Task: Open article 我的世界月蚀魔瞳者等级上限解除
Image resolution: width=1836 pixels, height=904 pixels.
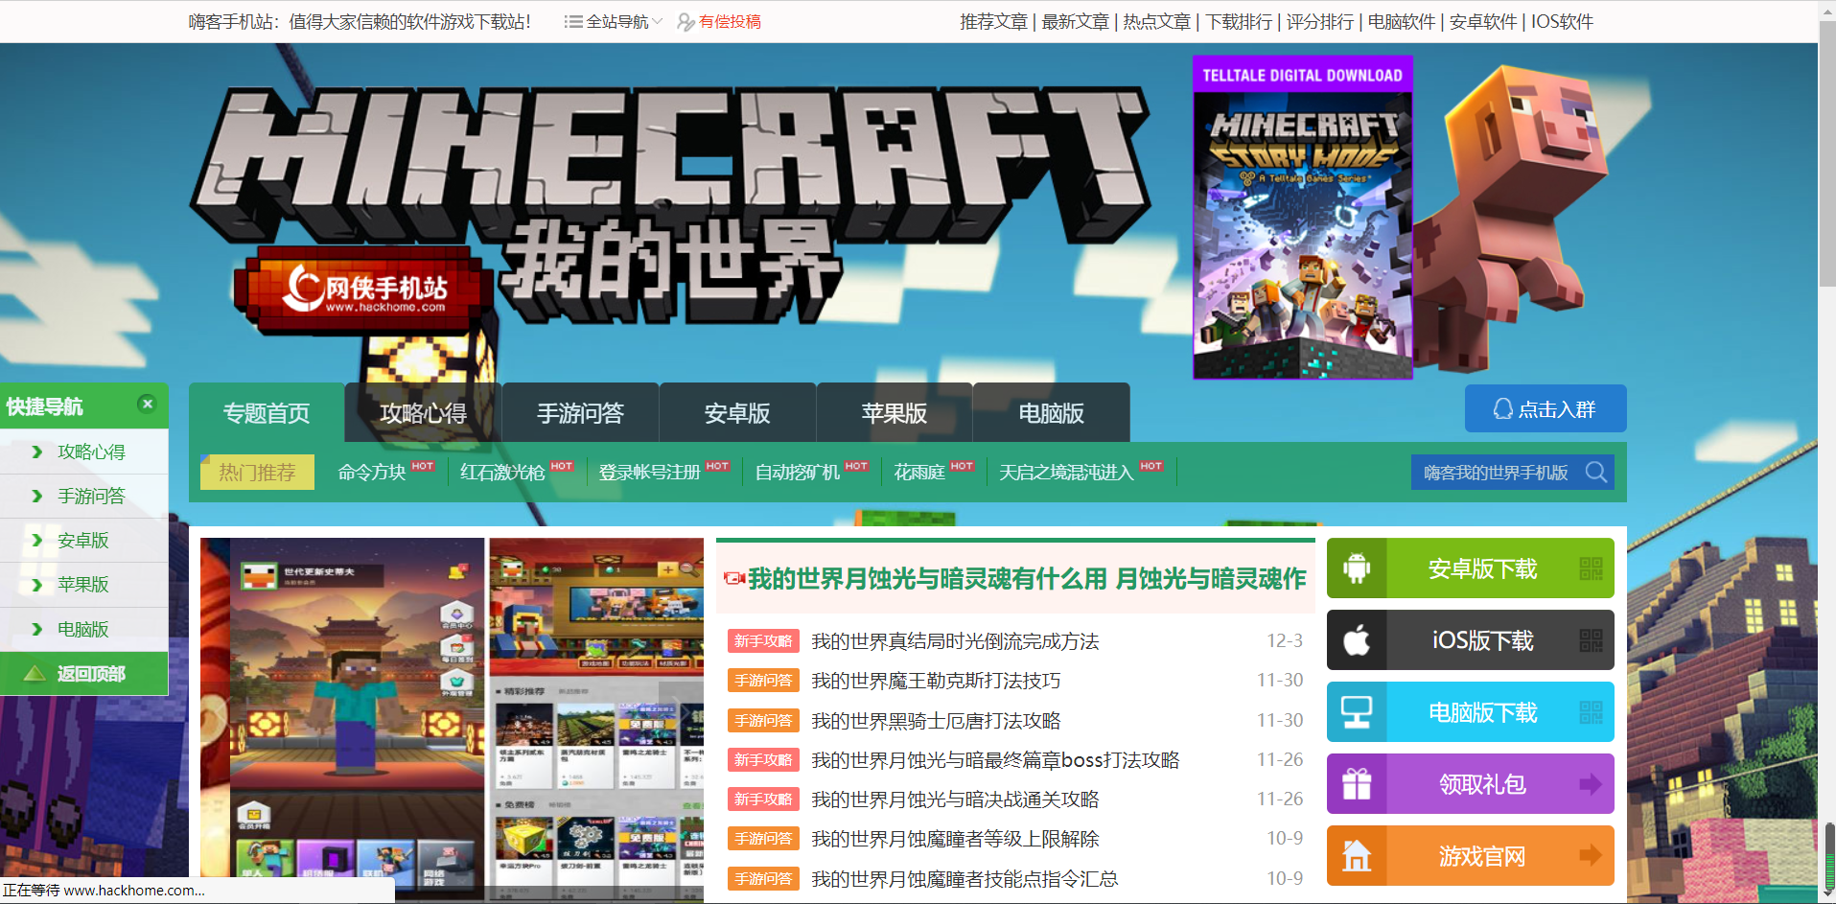Action: click(x=955, y=838)
